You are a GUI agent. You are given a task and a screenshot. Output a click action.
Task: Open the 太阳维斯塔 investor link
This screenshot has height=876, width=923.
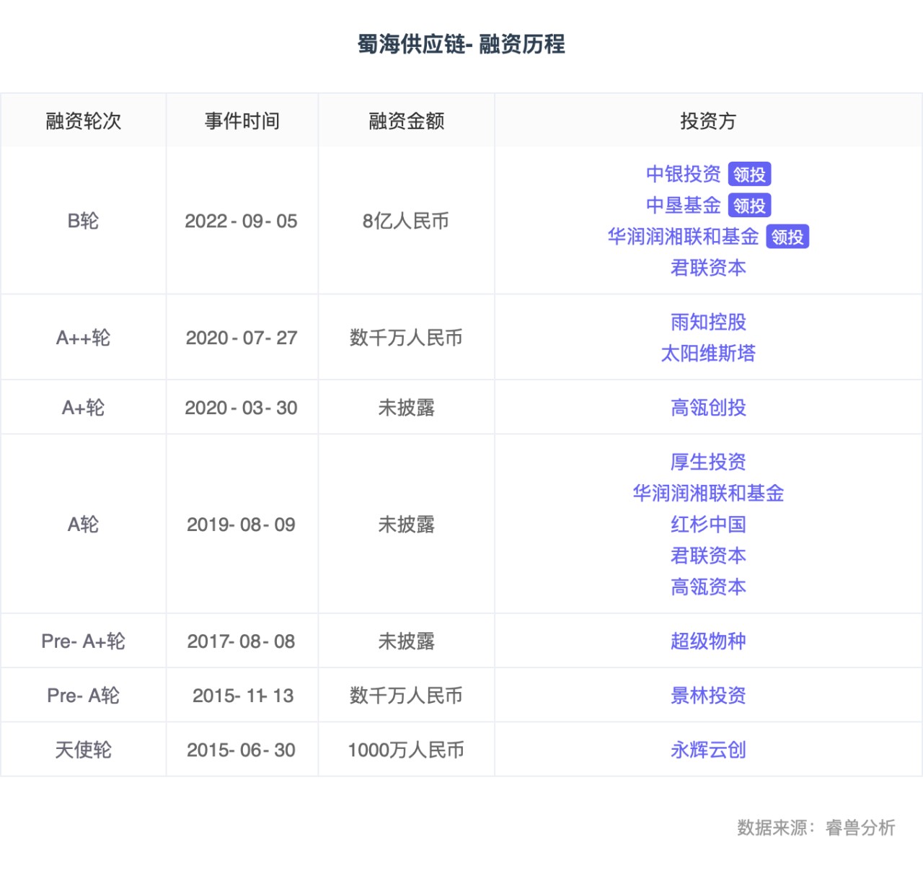pyautogui.click(x=708, y=354)
